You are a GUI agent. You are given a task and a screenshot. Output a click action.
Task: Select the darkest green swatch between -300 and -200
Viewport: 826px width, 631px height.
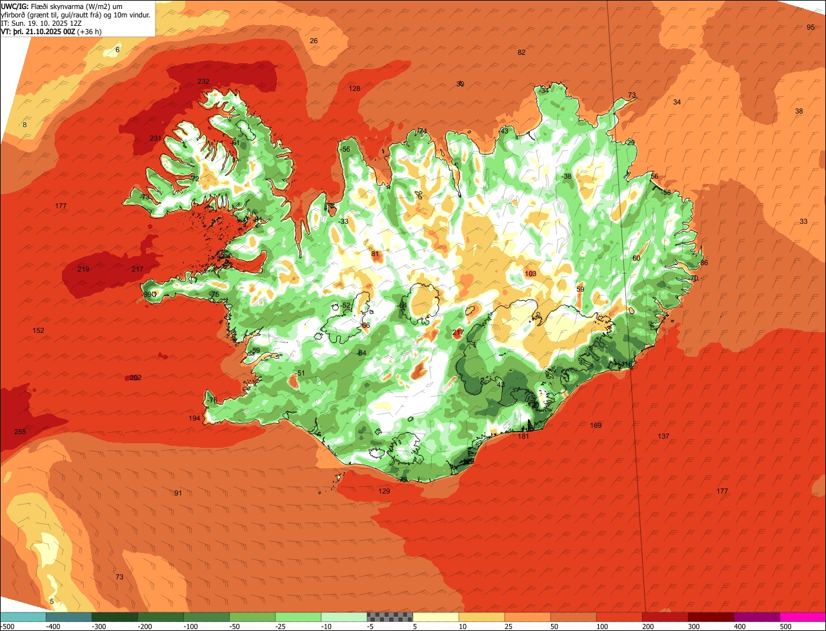point(114,617)
